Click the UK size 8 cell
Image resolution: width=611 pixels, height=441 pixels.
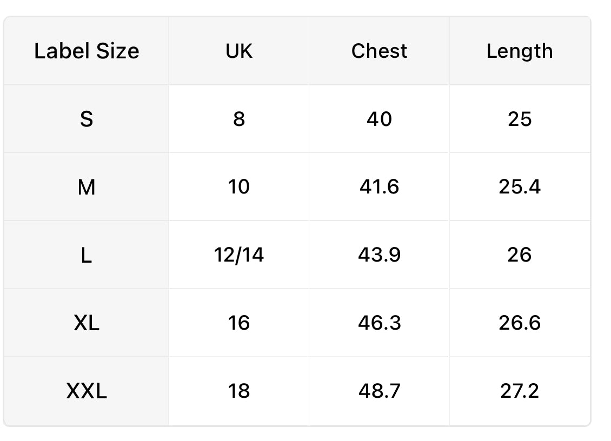click(239, 119)
